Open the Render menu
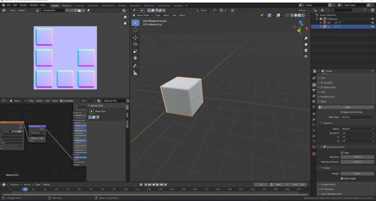This screenshot has width=376, height=201. pyautogui.click(x=23, y=5)
